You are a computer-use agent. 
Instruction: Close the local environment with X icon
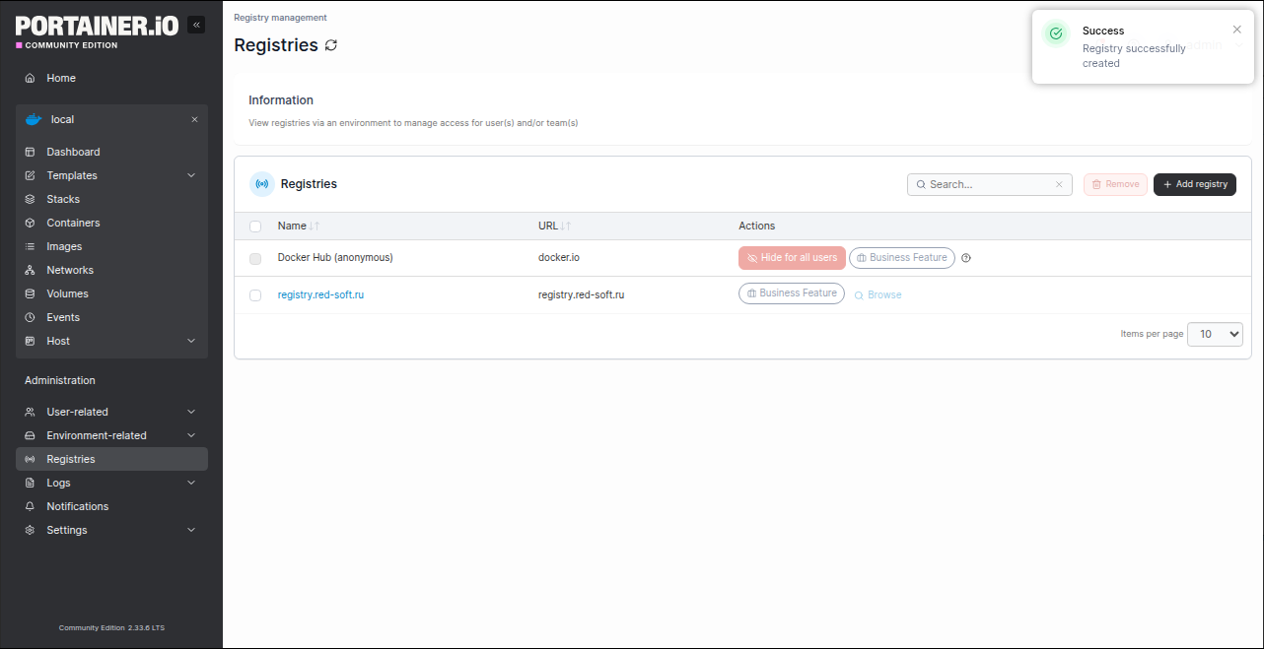click(194, 119)
